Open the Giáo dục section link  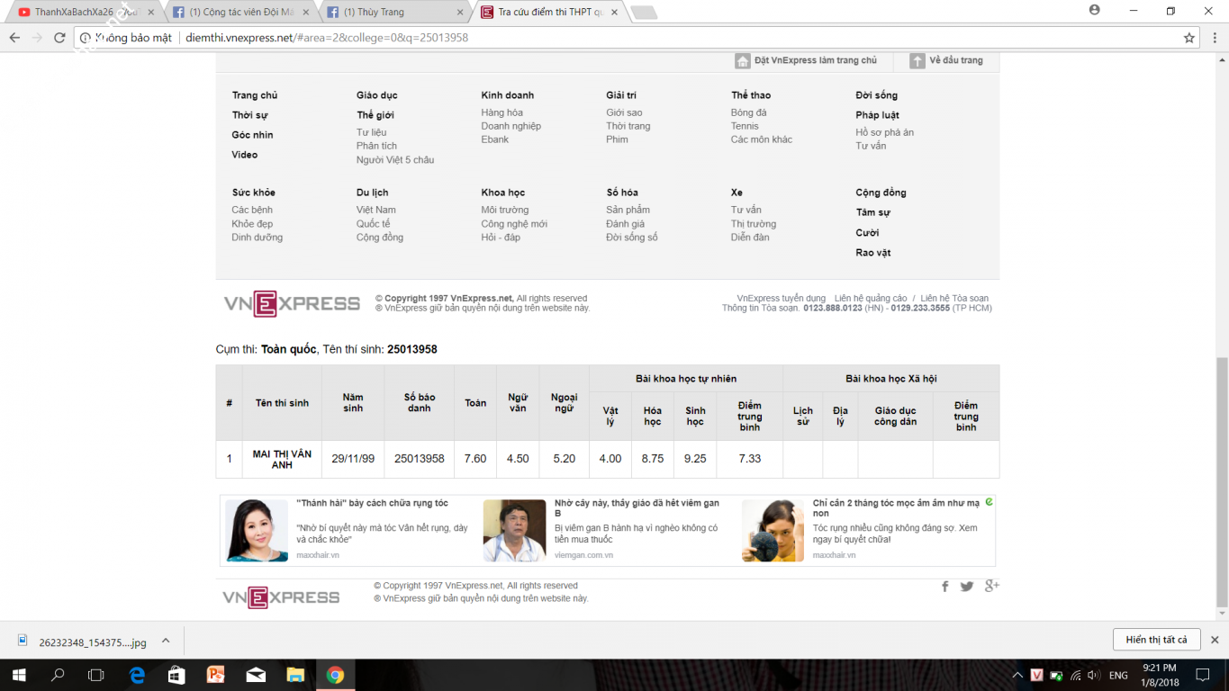click(x=376, y=95)
